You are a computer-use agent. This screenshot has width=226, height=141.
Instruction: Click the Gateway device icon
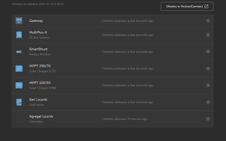19,21
